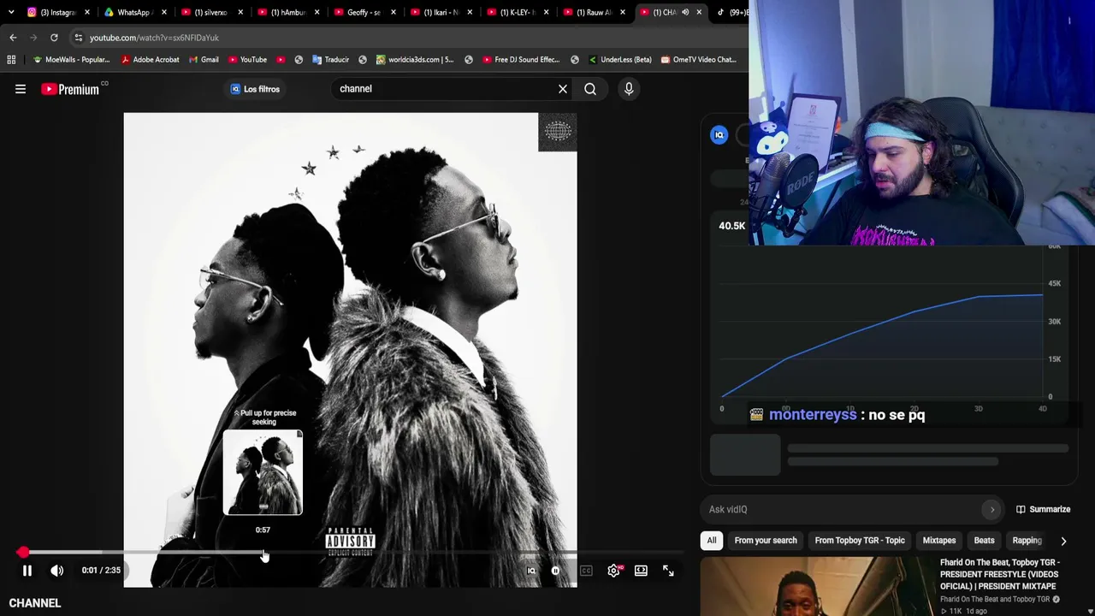This screenshot has height=616, width=1095.
Task: View site information icon in address bar
Action: click(x=78, y=38)
